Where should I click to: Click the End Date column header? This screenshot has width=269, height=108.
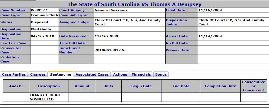[x=181, y=86]
